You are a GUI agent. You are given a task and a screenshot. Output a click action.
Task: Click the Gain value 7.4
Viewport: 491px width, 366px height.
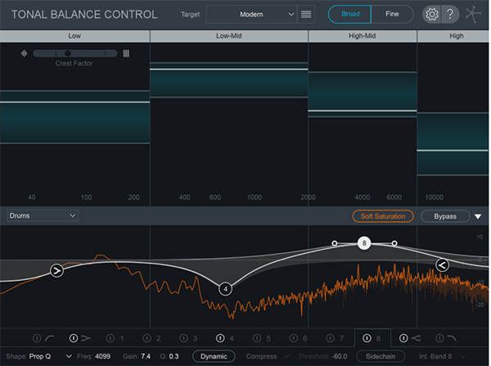pyautogui.click(x=146, y=356)
